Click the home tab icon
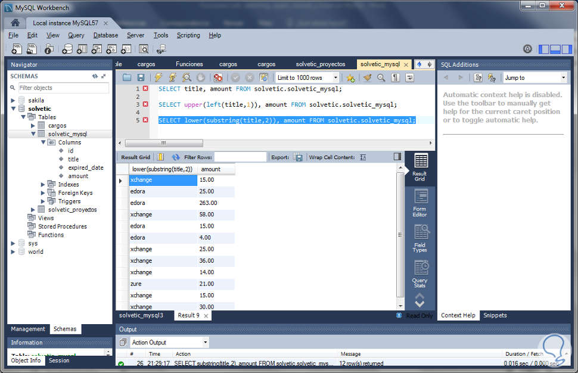The image size is (578, 373). (15, 23)
